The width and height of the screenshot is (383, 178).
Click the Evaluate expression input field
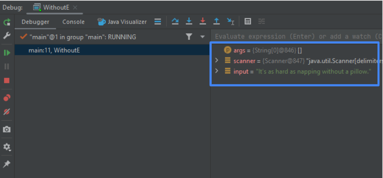click(296, 37)
